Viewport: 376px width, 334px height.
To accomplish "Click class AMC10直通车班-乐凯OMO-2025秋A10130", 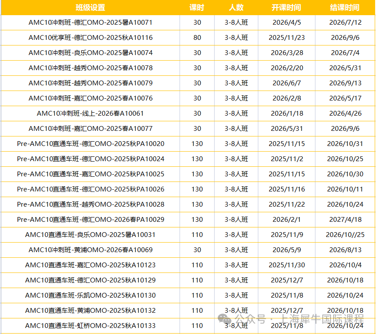I will coord(90,295).
